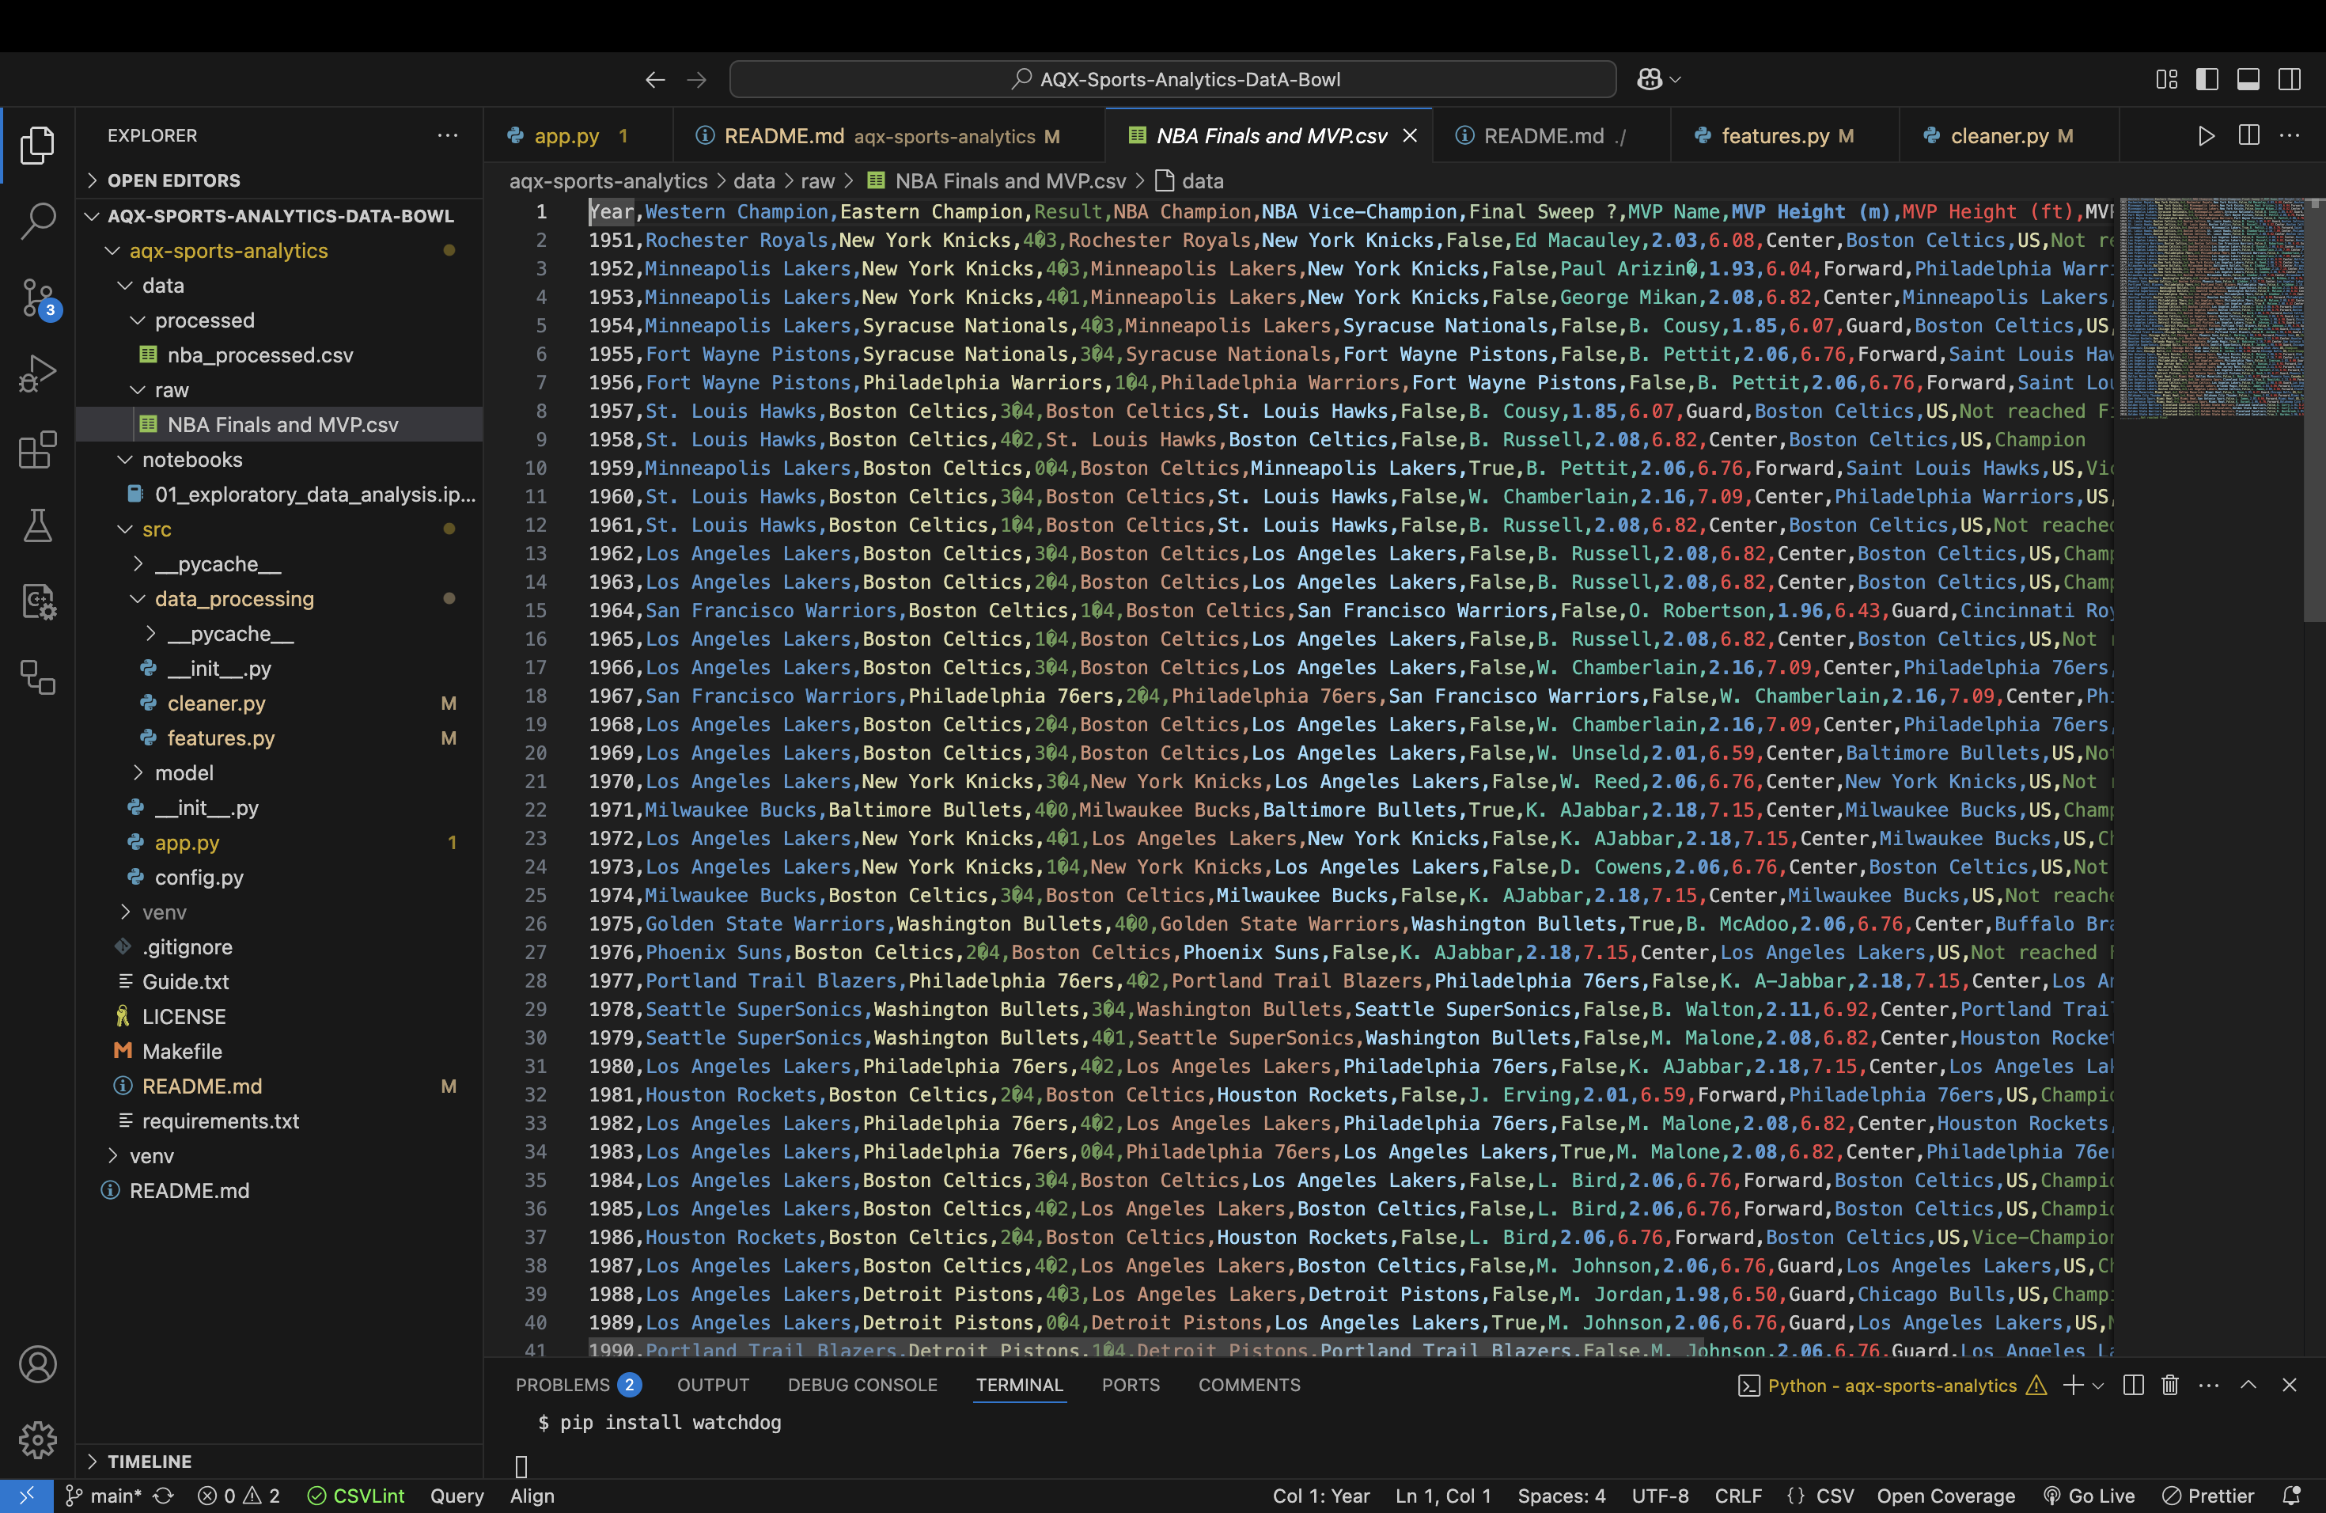Open Run and Debug view
The width and height of the screenshot is (2326, 1513).
37,374
